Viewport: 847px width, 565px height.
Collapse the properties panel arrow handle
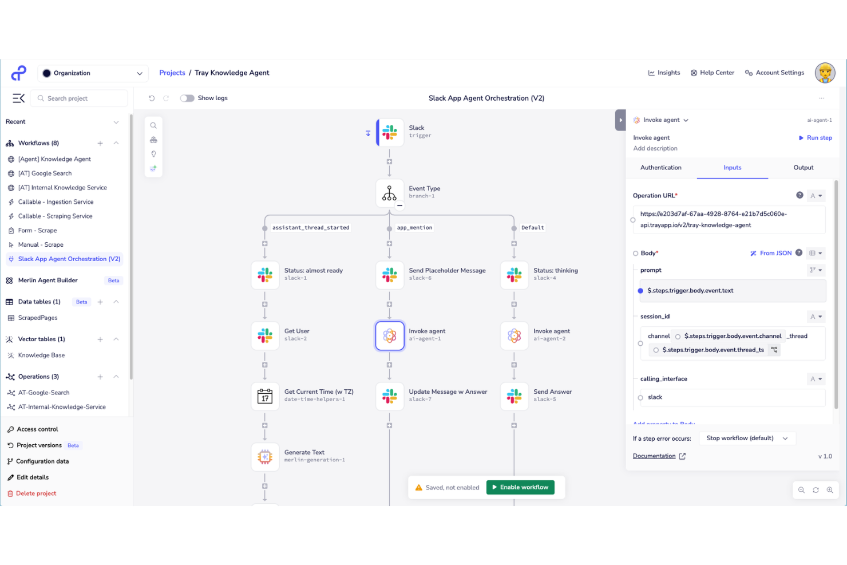620,120
